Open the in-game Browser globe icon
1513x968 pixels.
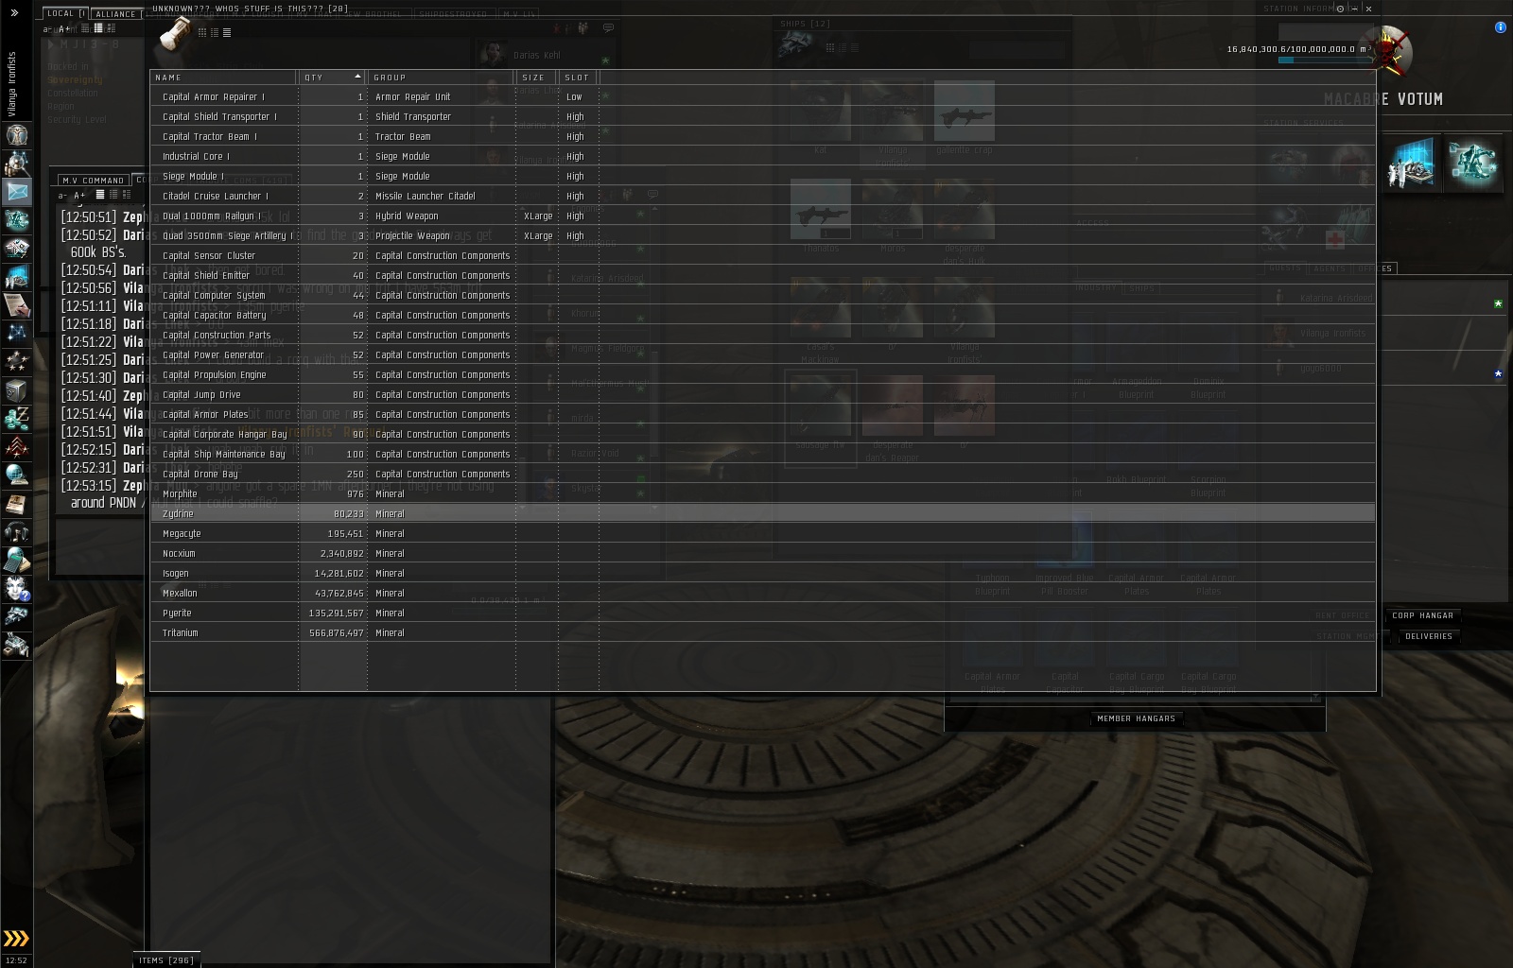[x=16, y=475]
